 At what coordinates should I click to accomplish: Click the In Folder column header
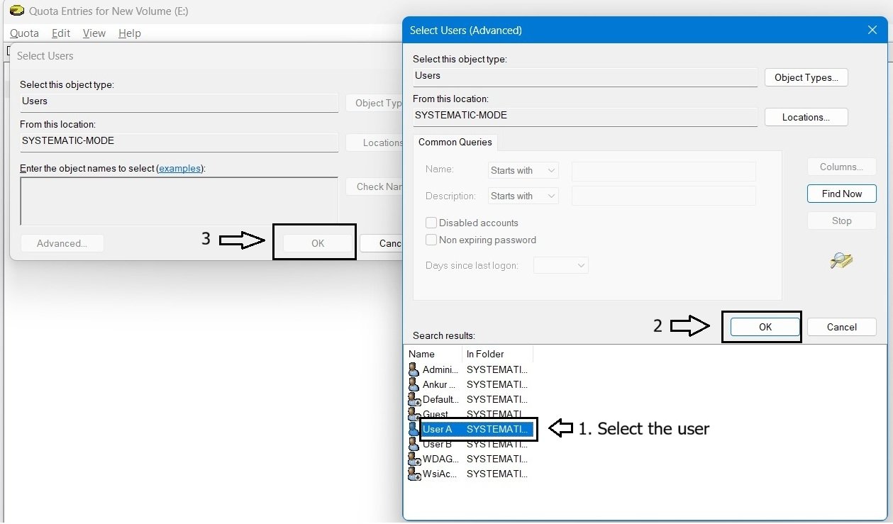coord(497,354)
